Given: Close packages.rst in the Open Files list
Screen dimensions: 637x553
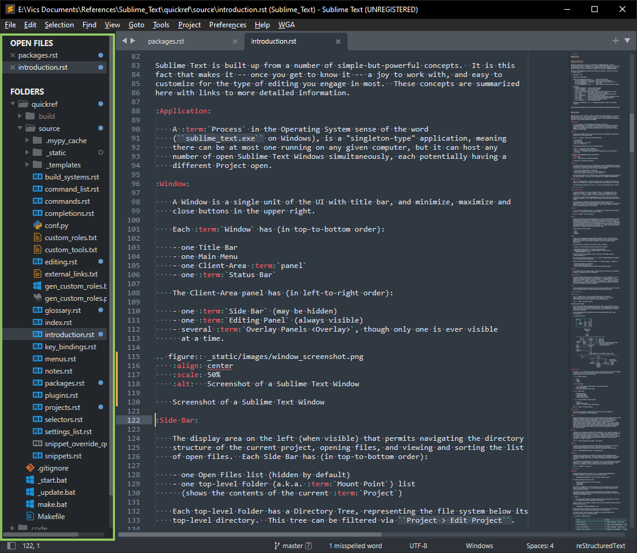Looking at the screenshot, I should (12, 55).
